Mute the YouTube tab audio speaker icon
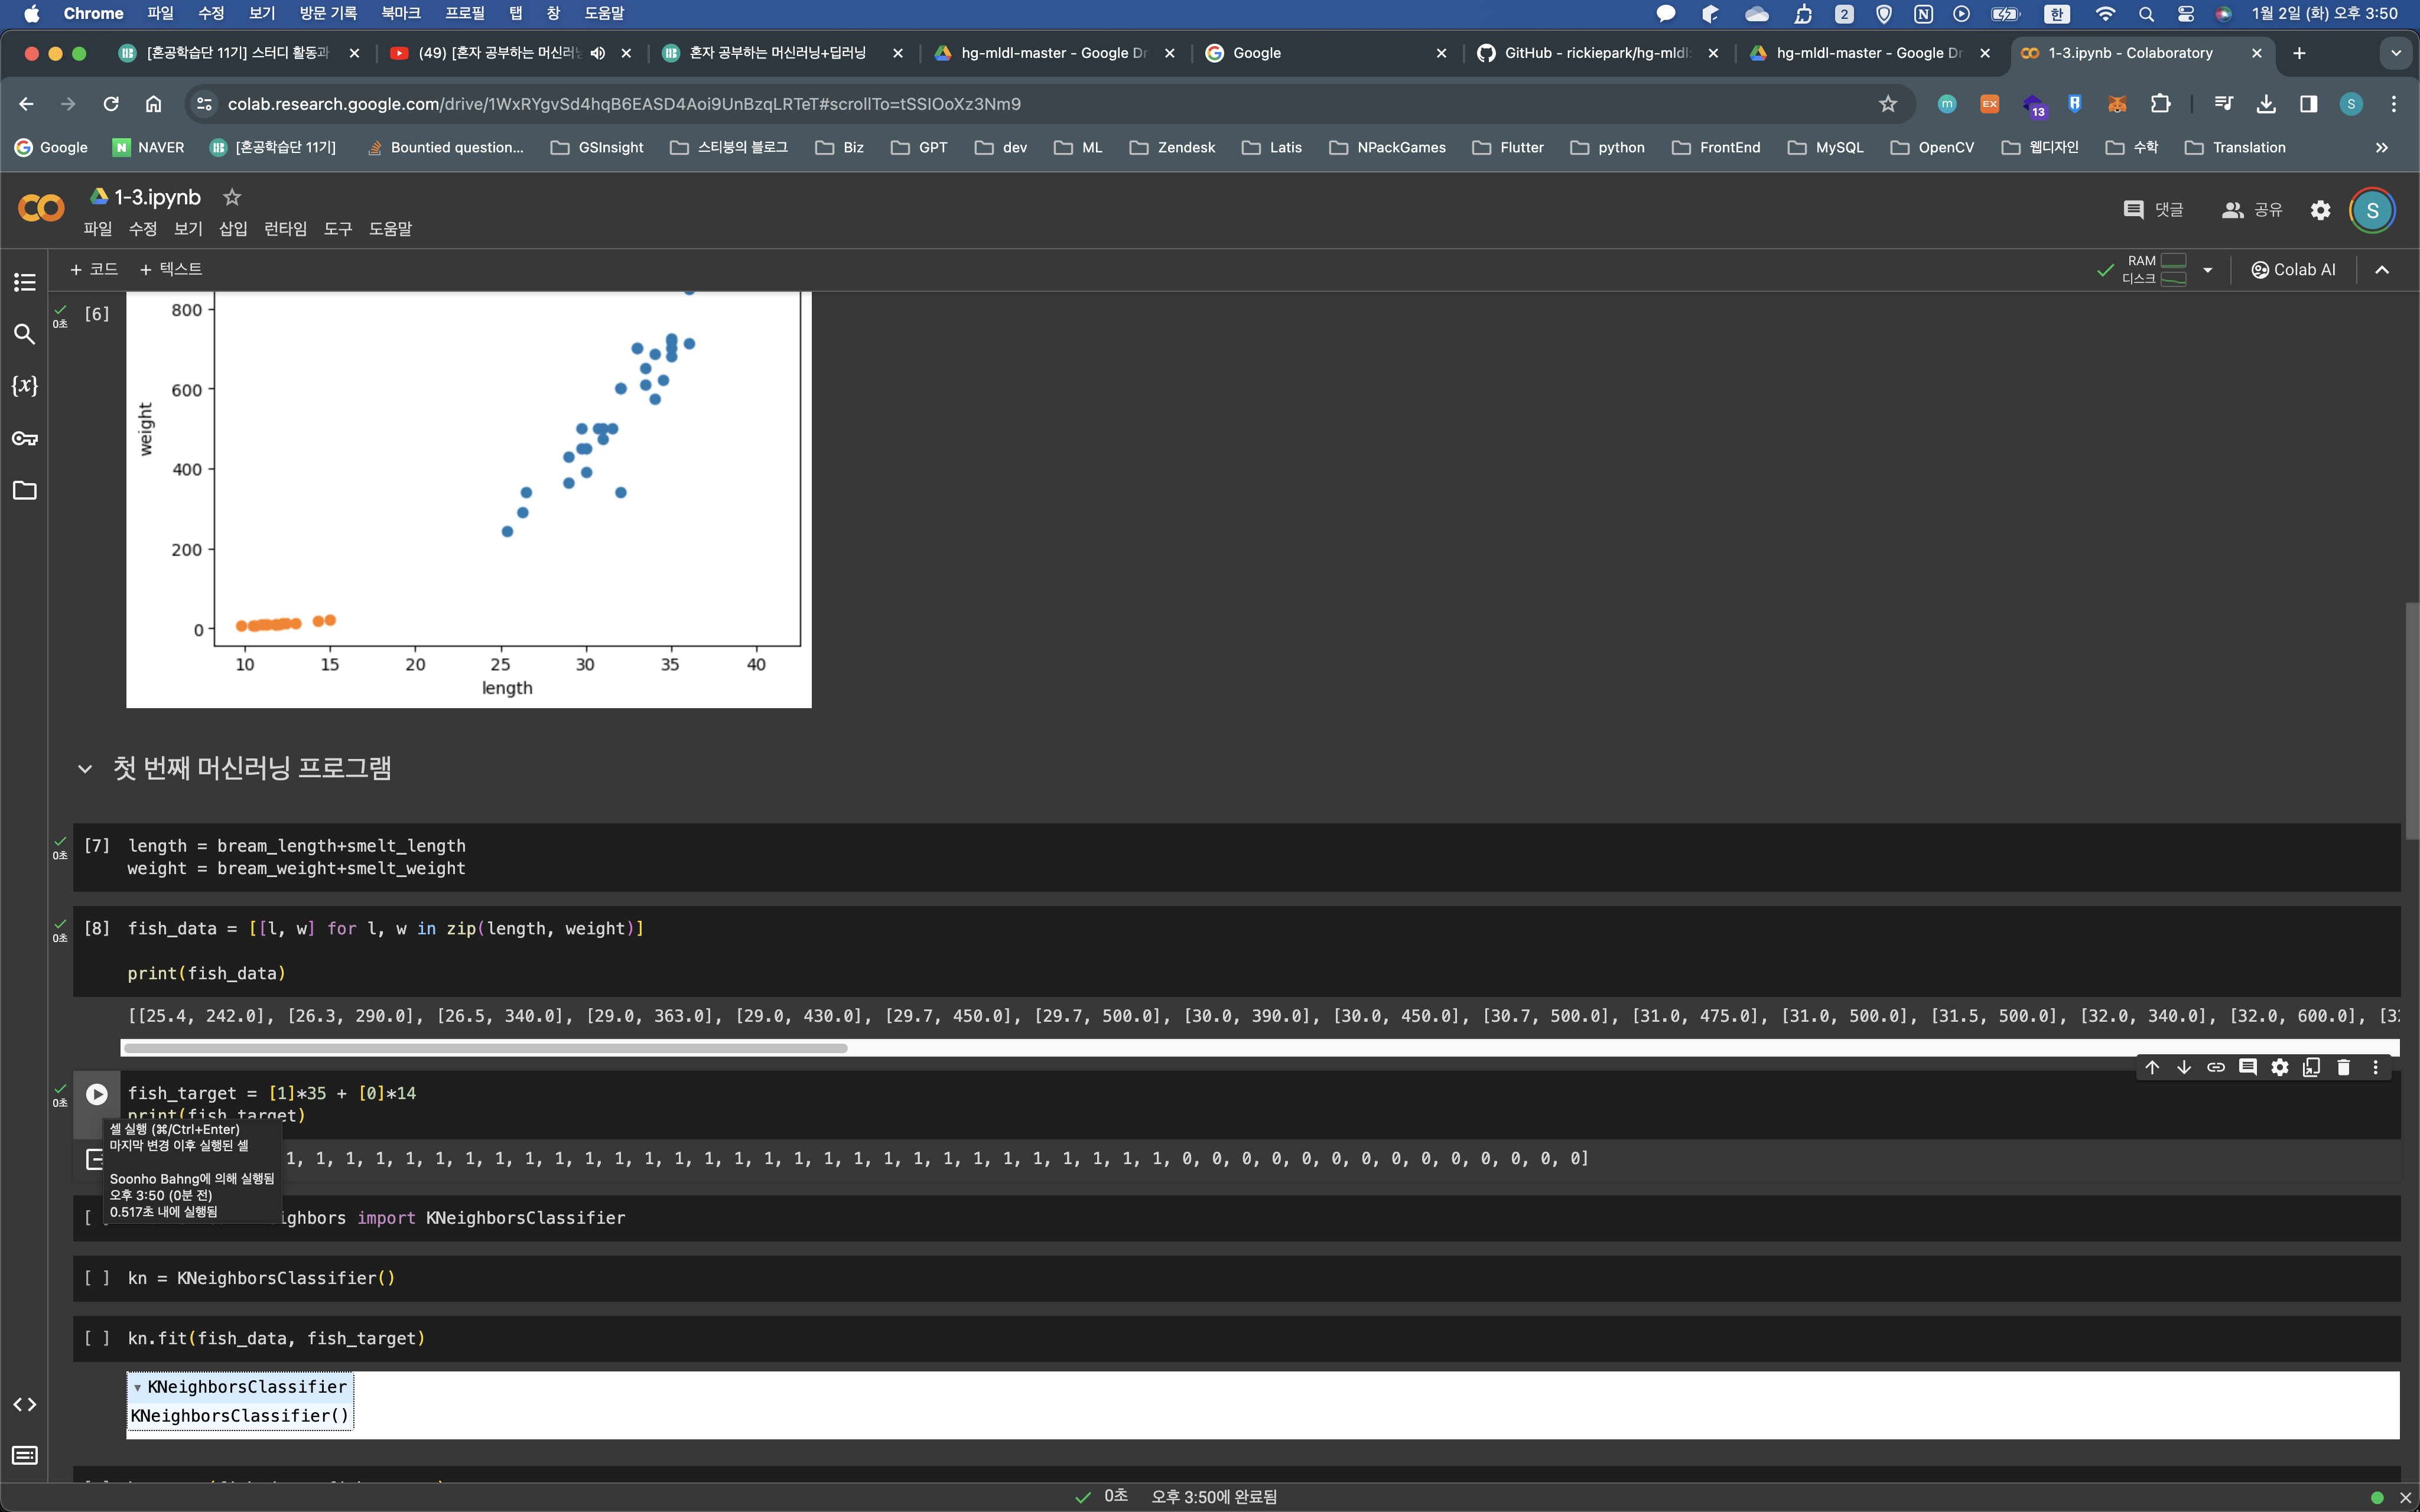 point(598,53)
